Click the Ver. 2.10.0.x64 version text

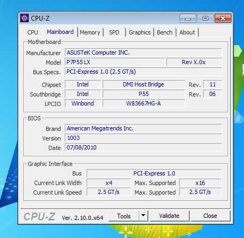[x=82, y=218]
